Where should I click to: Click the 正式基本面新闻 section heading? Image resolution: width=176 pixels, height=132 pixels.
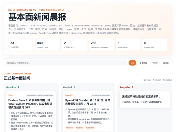17,78
